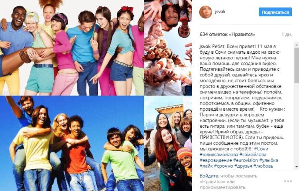This screenshot has width=299, height=191.
Task: Select the top-right hands circle photo
Action: coord(168,48)
